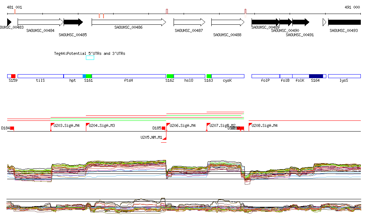Click the cyan Teg44 UTR box
368x219 pixels.
tap(90, 58)
